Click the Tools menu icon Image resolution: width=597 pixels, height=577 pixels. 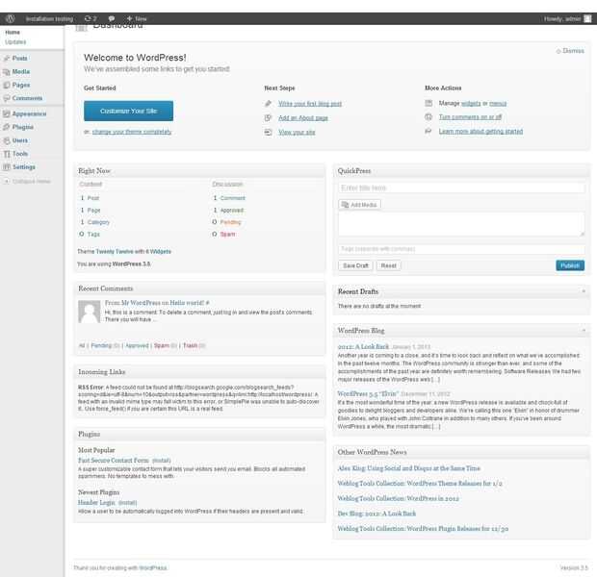click(7, 154)
